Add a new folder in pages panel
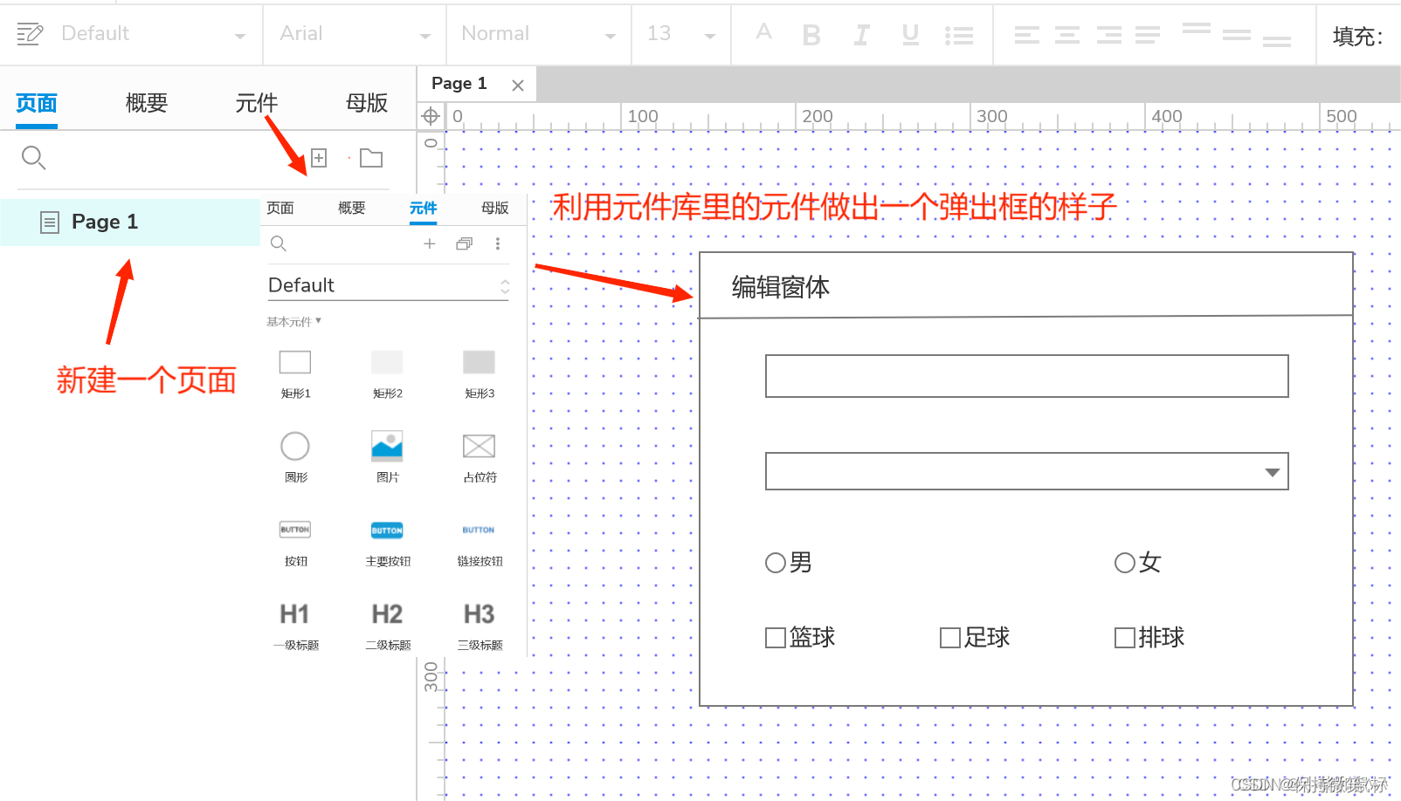Viewport: 1401px width, 801px height. [x=371, y=158]
